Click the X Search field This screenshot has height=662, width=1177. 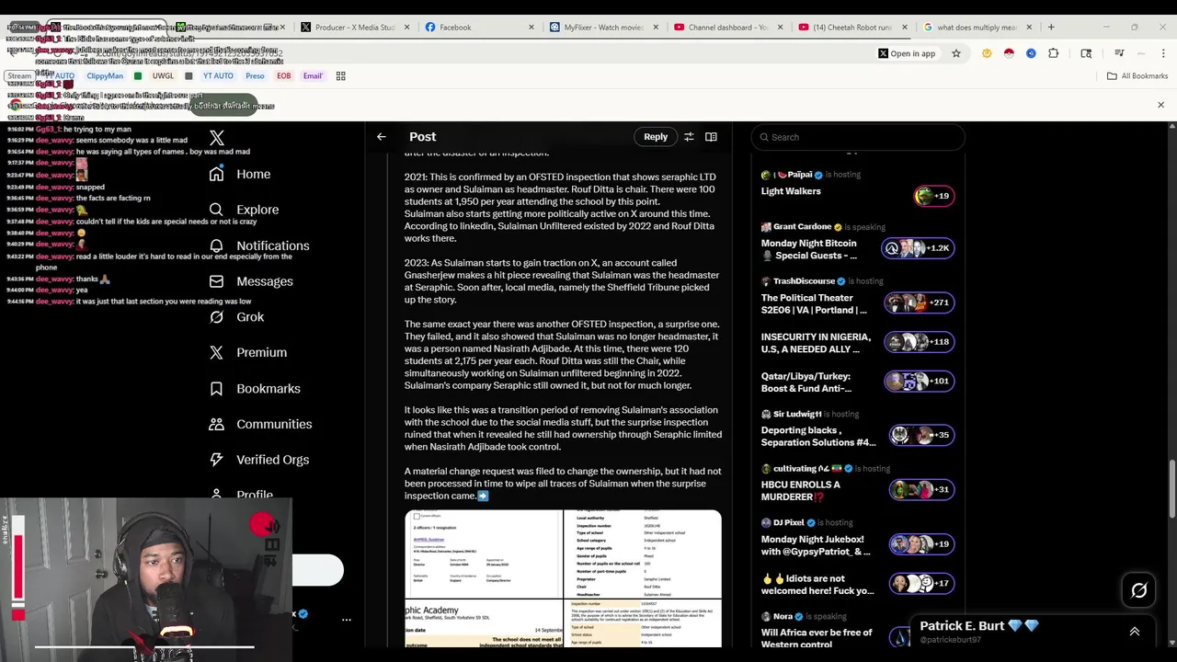click(x=858, y=137)
